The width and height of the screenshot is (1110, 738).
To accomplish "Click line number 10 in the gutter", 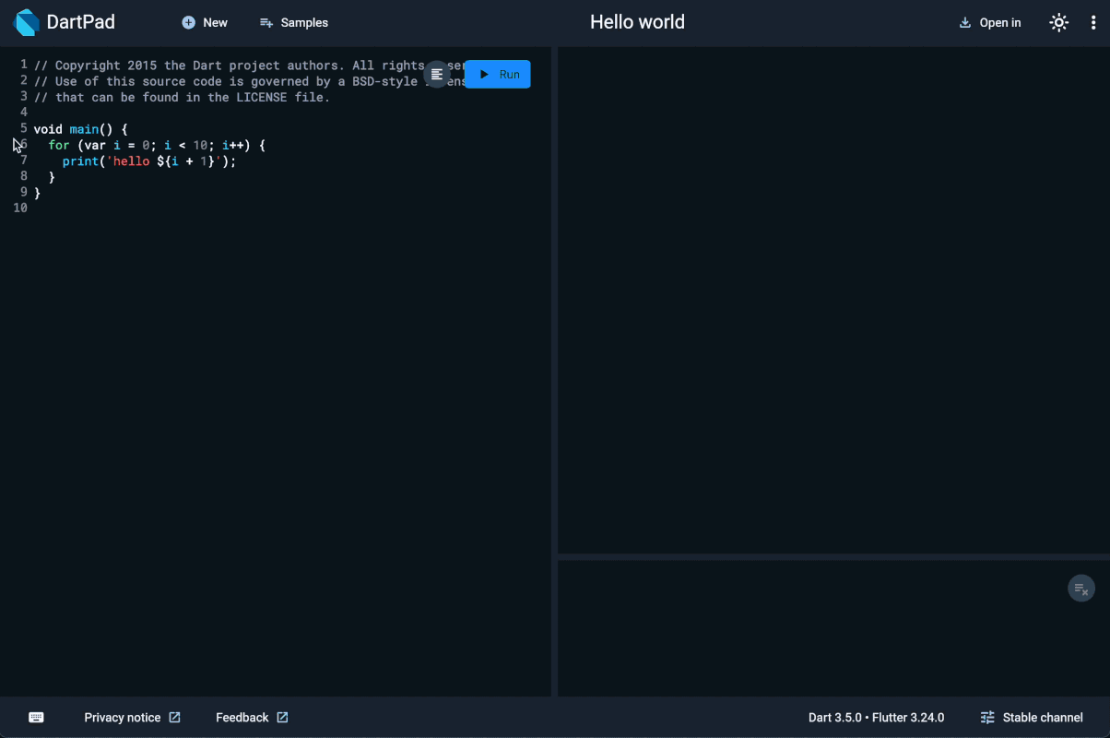I will pyautogui.click(x=19, y=208).
